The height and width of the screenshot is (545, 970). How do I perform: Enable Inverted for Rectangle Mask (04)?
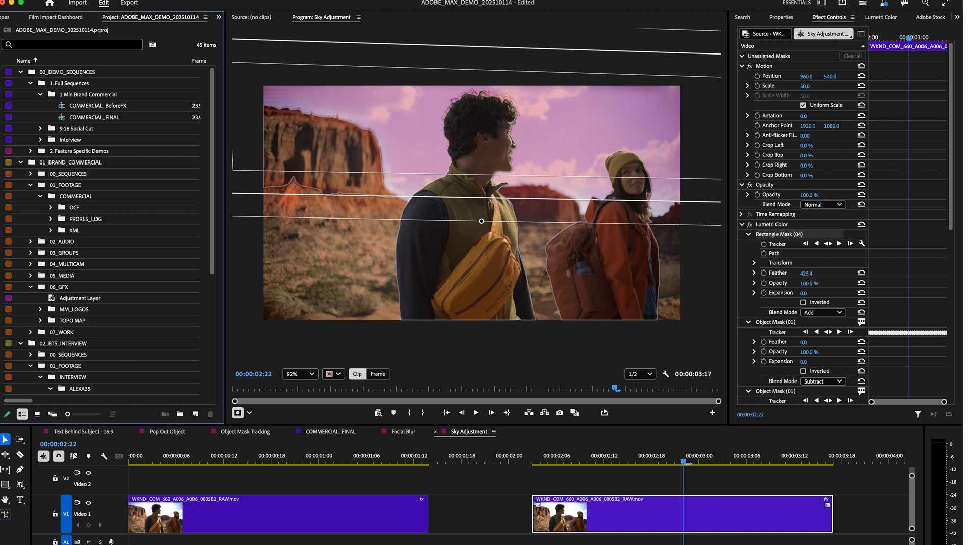point(803,302)
